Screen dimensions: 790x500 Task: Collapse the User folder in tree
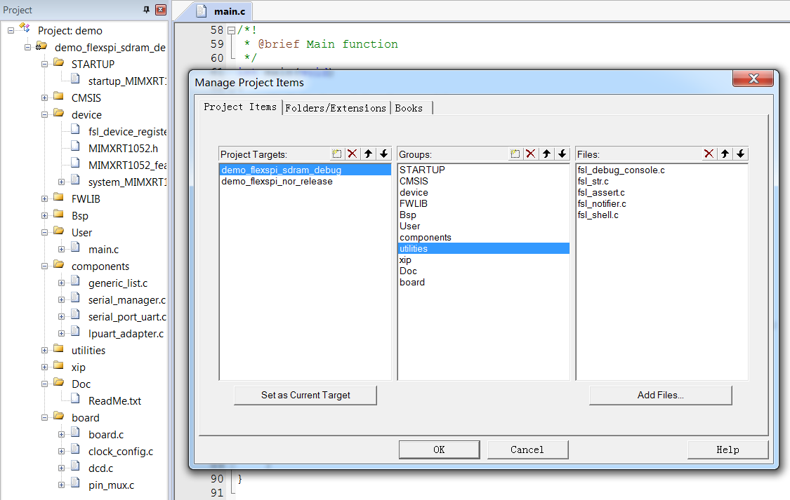point(44,232)
